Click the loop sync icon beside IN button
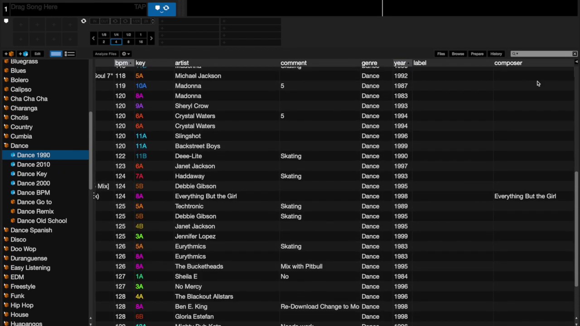This screenshot has height=326, width=580. (83, 21)
